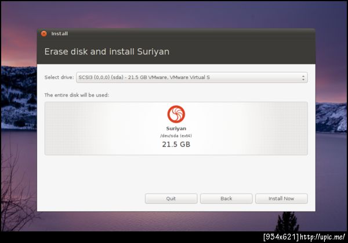Viewport: 348px width, 243px height.
Task: Click the 'Install' window title text
Action: pyautogui.click(x=60, y=34)
